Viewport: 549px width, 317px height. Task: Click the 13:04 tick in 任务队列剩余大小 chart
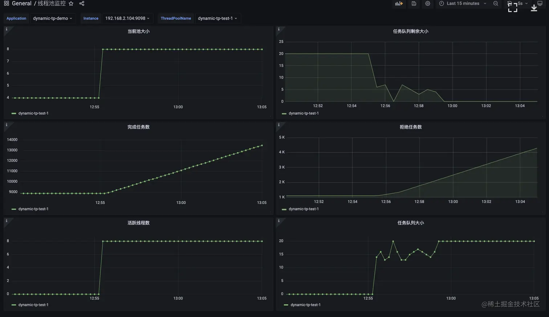pyautogui.click(x=520, y=106)
